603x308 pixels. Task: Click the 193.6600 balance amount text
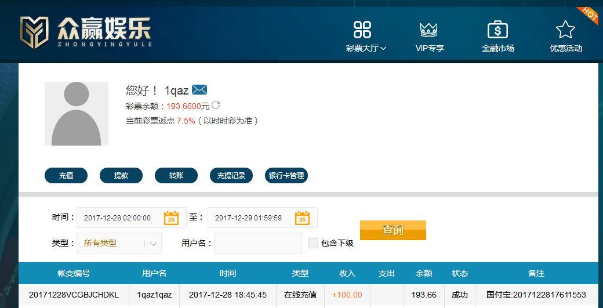tap(184, 107)
